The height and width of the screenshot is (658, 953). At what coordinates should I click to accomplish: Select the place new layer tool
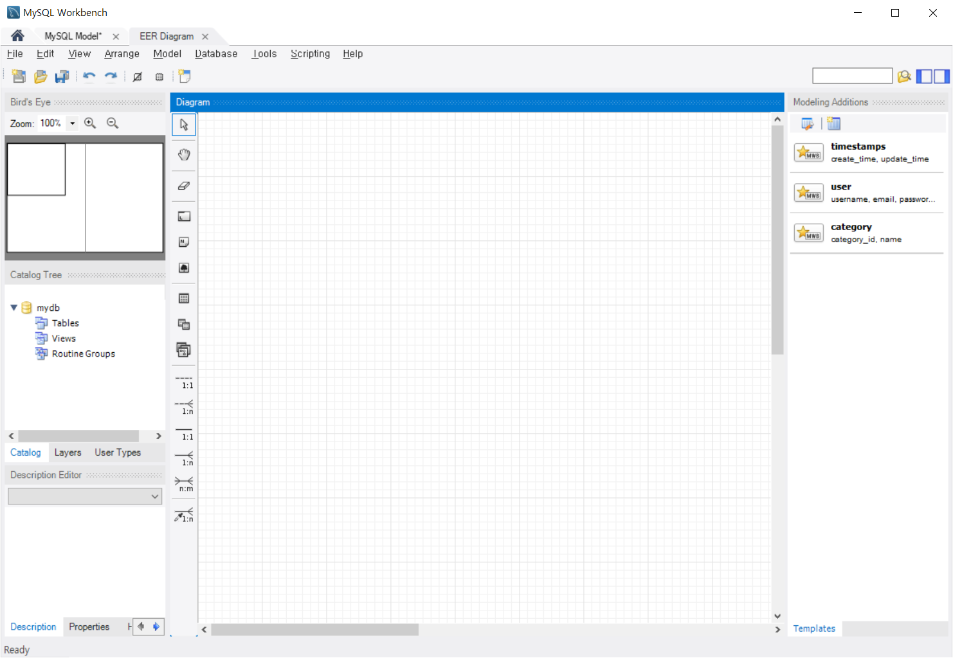coord(184,217)
